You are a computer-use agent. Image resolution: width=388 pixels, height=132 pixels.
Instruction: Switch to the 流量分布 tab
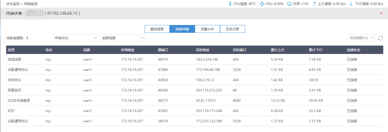207,29
